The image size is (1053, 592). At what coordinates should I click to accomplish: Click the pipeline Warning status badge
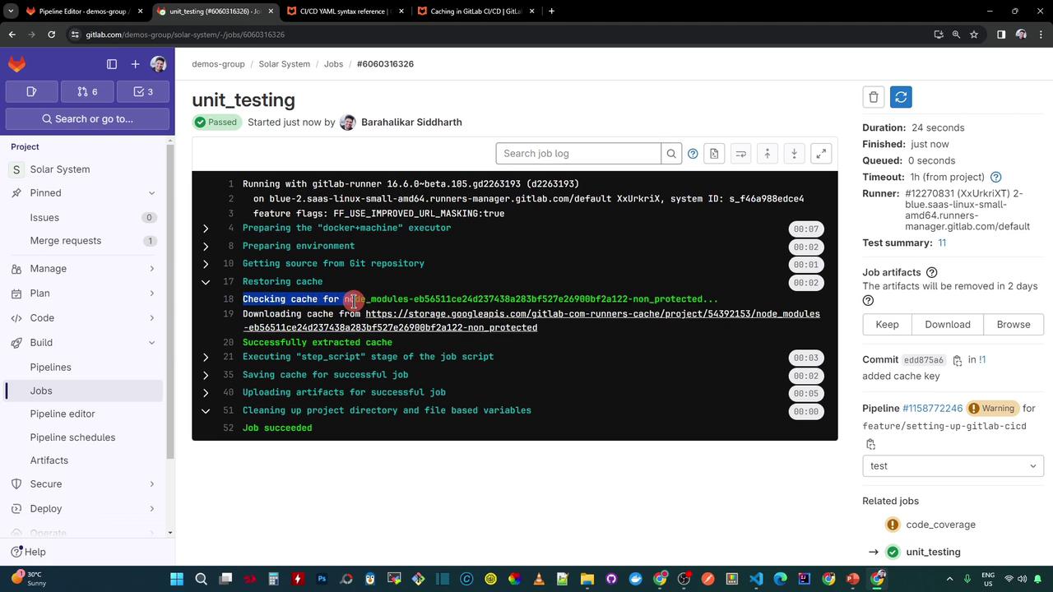pyautogui.click(x=993, y=409)
